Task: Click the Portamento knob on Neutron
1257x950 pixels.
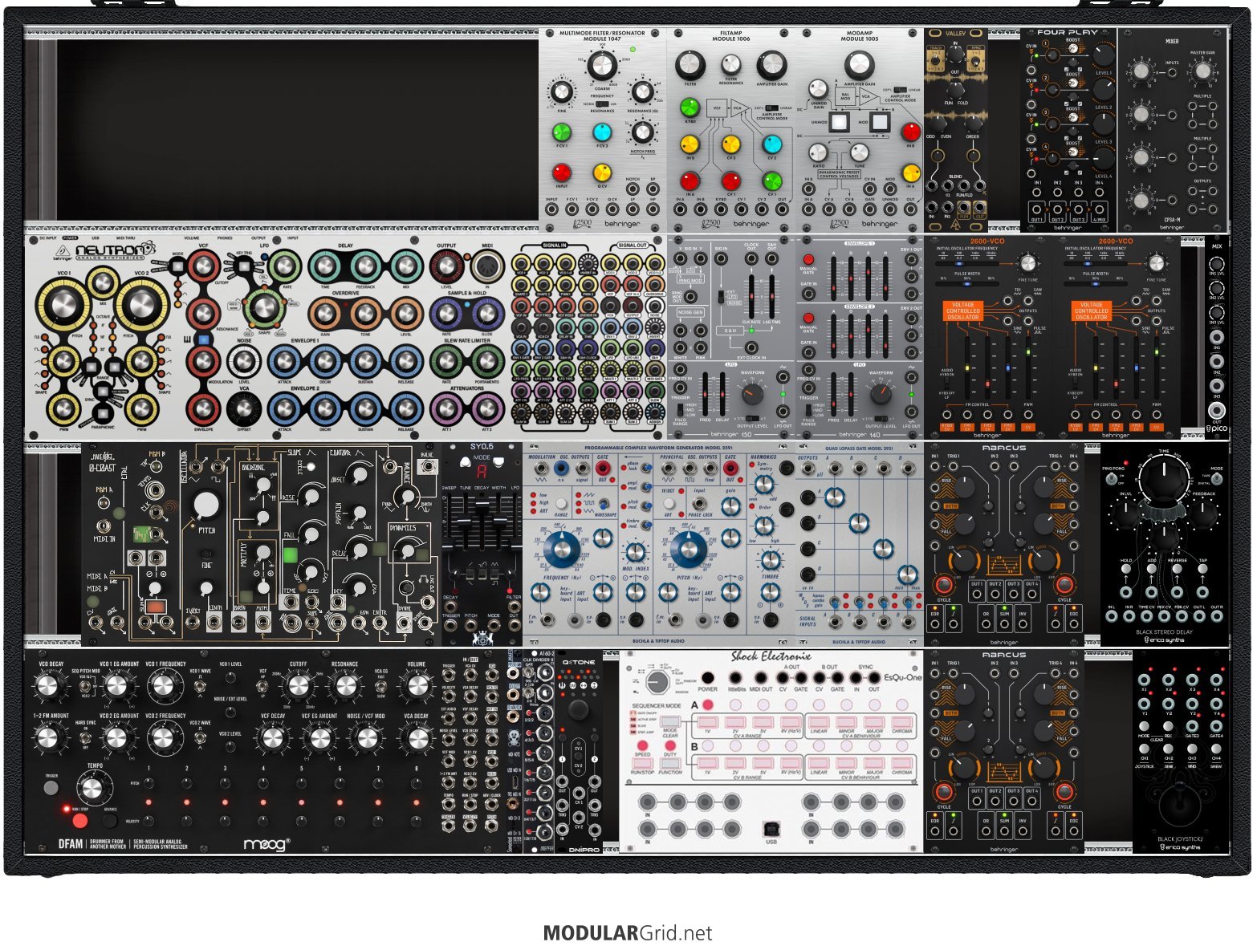Action: (x=487, y=361)
